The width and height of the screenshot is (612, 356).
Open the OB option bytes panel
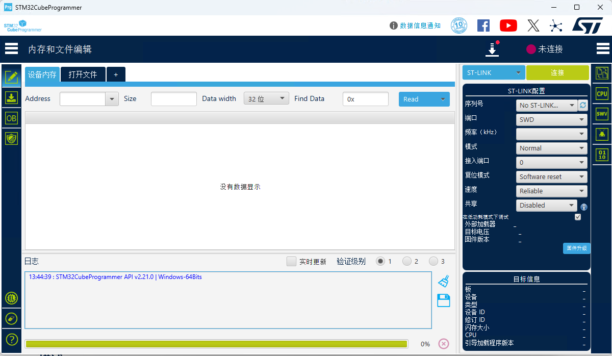[x=11, y=118]
